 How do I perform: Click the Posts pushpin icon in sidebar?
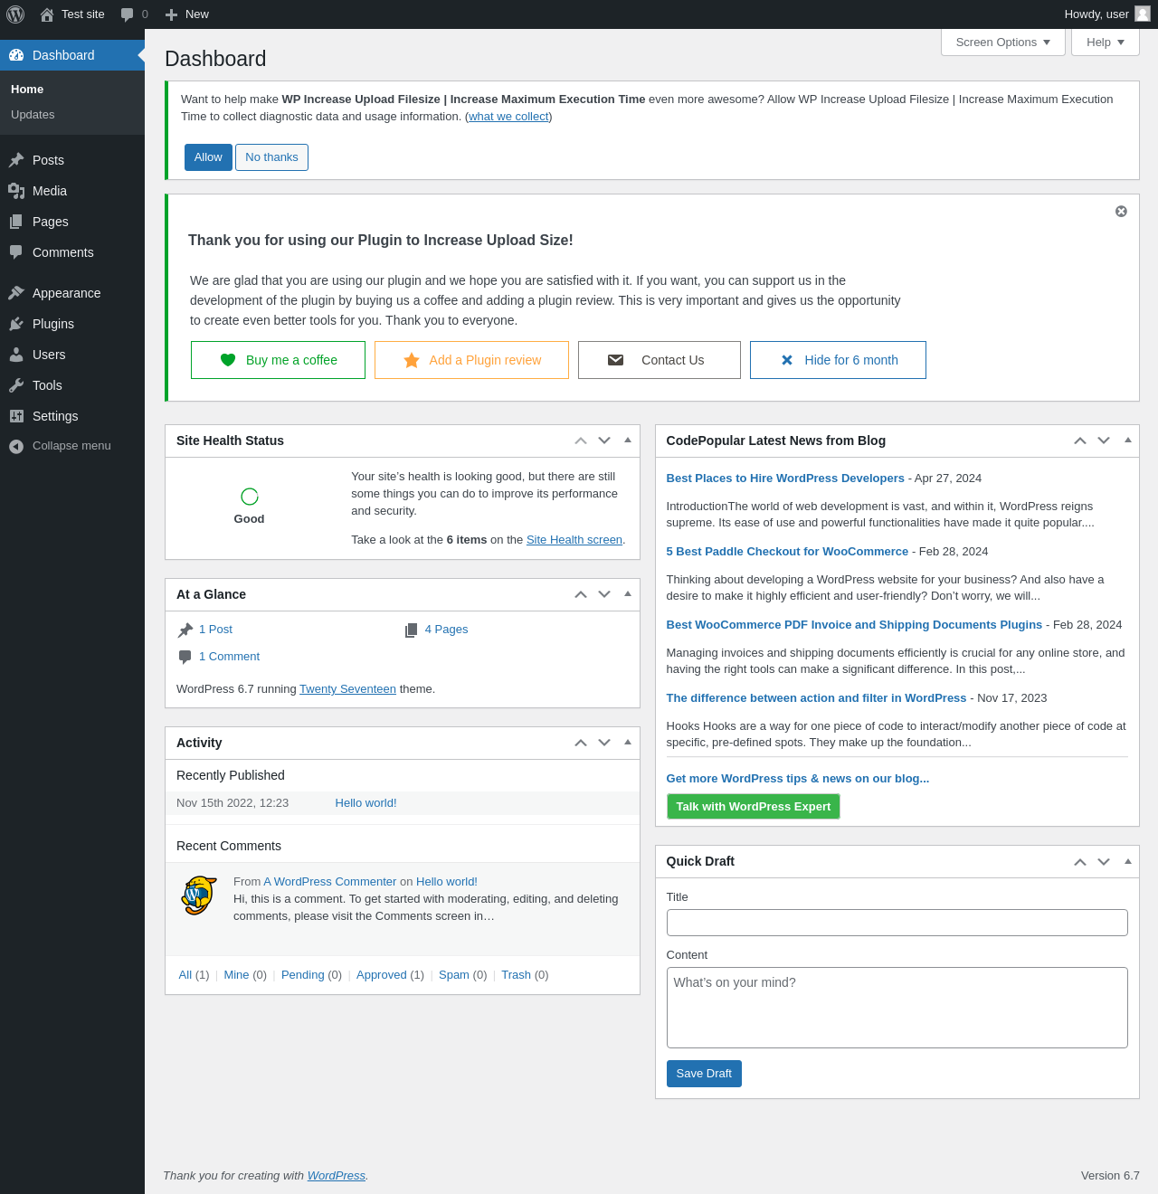coord(16,160)
